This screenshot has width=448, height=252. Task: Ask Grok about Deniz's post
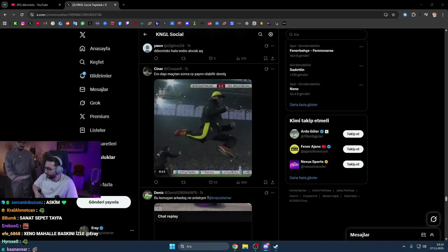(266, 193)
